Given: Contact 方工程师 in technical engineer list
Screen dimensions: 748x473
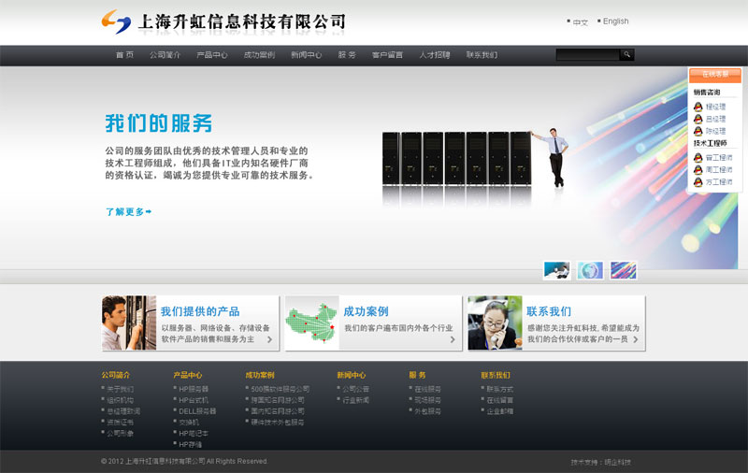Looking at the screenshot, I should tap(719, 182).
